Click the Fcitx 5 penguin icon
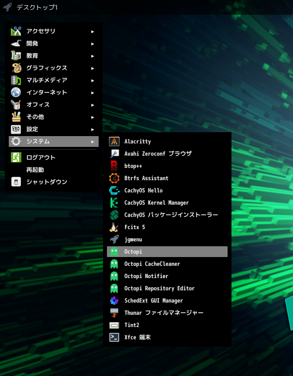 (x=114, y=227)
